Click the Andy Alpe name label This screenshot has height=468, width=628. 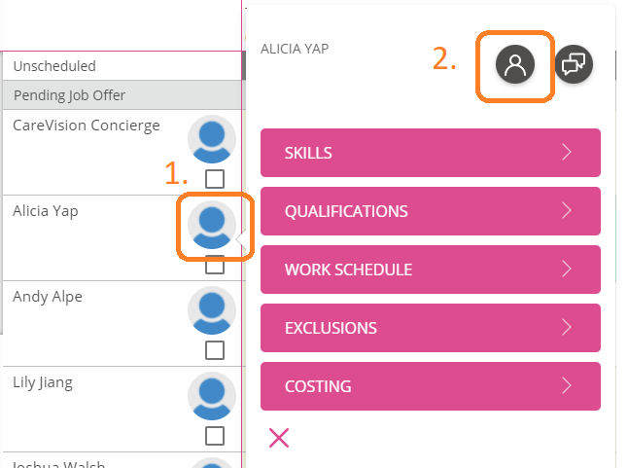coord(48,297)
